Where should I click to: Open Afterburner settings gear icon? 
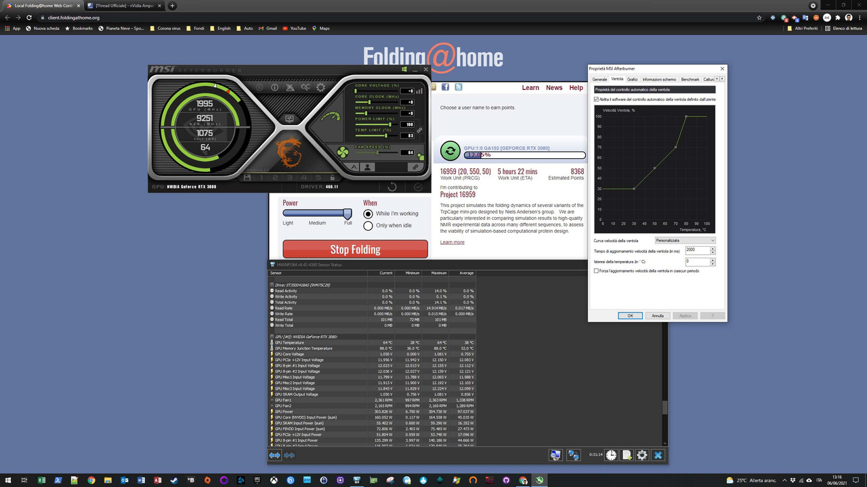(x=320, y=87)
